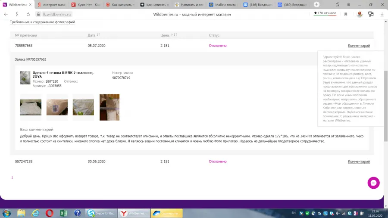388x218 pixels.
Task: Open the extensions icon beside avatar
Action: pos(371,14)
